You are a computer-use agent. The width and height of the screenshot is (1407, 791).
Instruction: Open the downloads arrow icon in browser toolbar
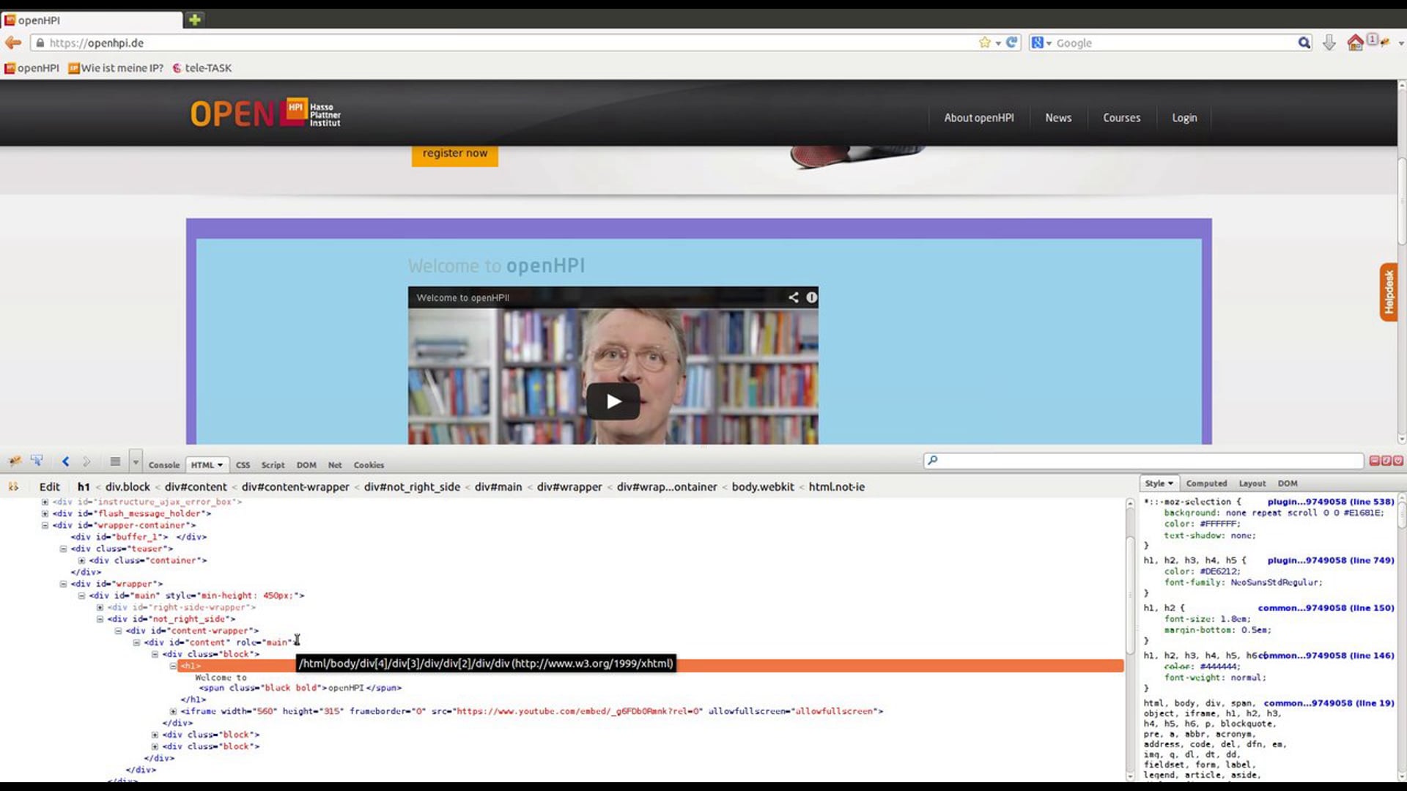click(1329, 42)
